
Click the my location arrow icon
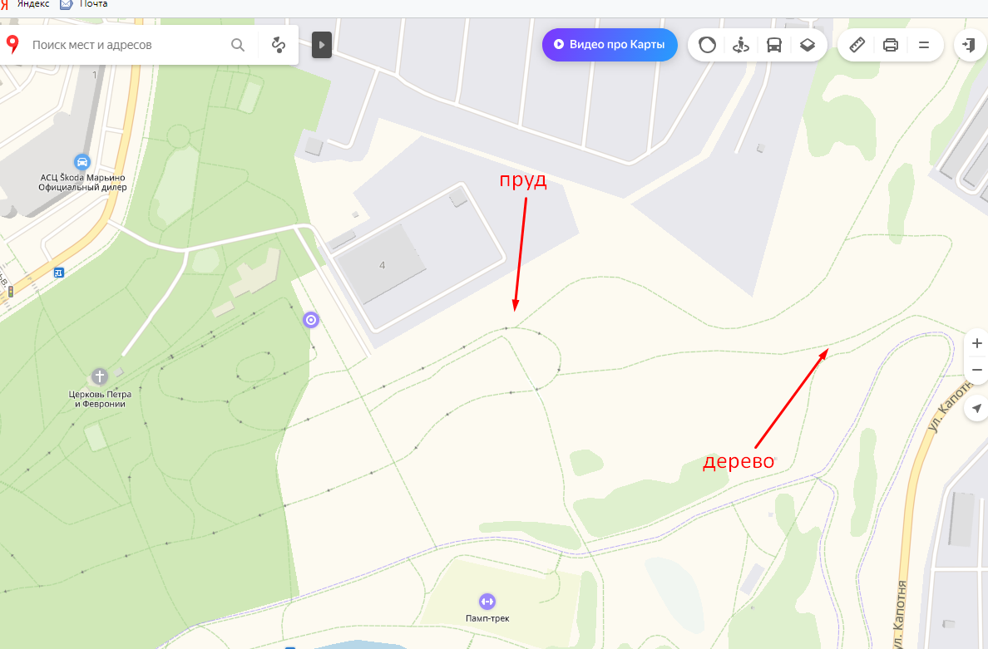click(x=976, y=409)
